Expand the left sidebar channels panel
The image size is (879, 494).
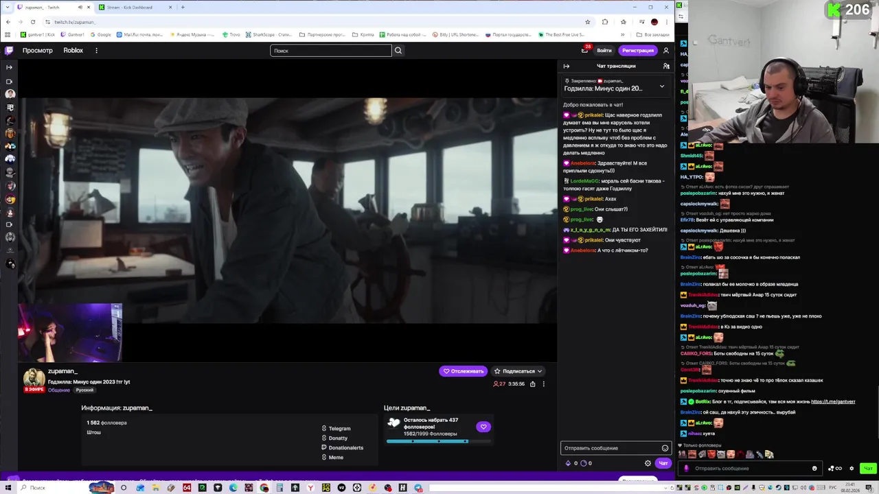tap(9, 67)
